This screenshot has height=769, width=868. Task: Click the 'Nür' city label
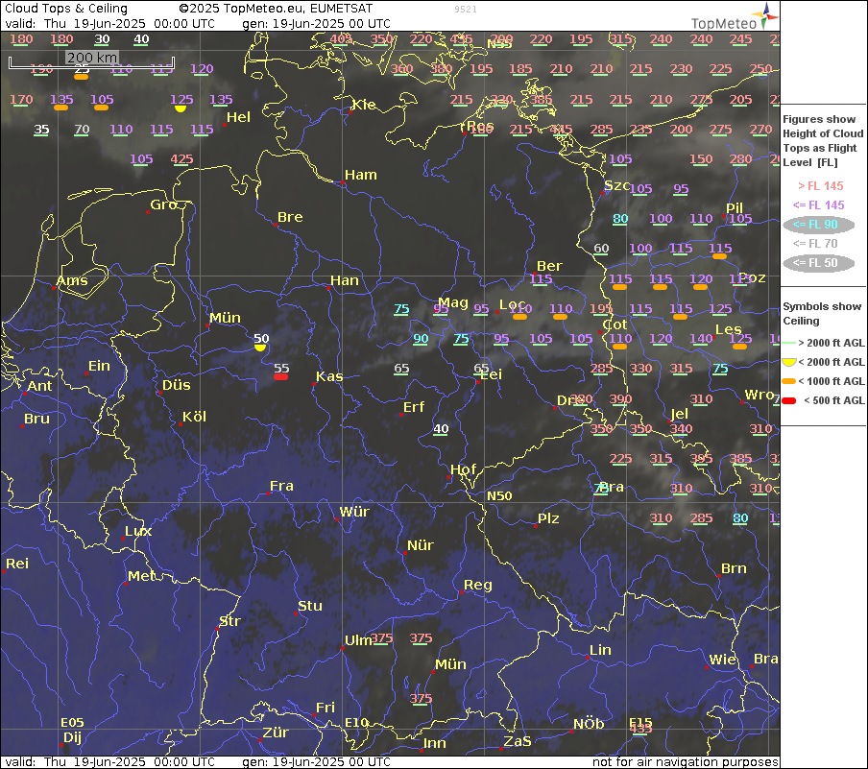pyautogui.click(x=421, y=545)
